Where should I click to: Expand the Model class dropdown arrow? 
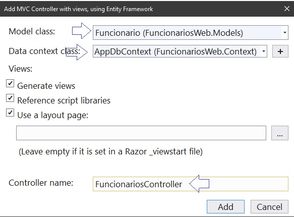[284, 33]
